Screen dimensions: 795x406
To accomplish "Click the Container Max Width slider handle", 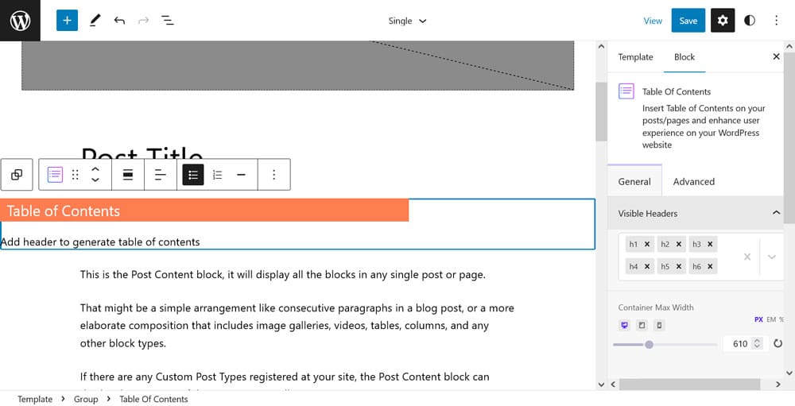I will coord(650,344).
